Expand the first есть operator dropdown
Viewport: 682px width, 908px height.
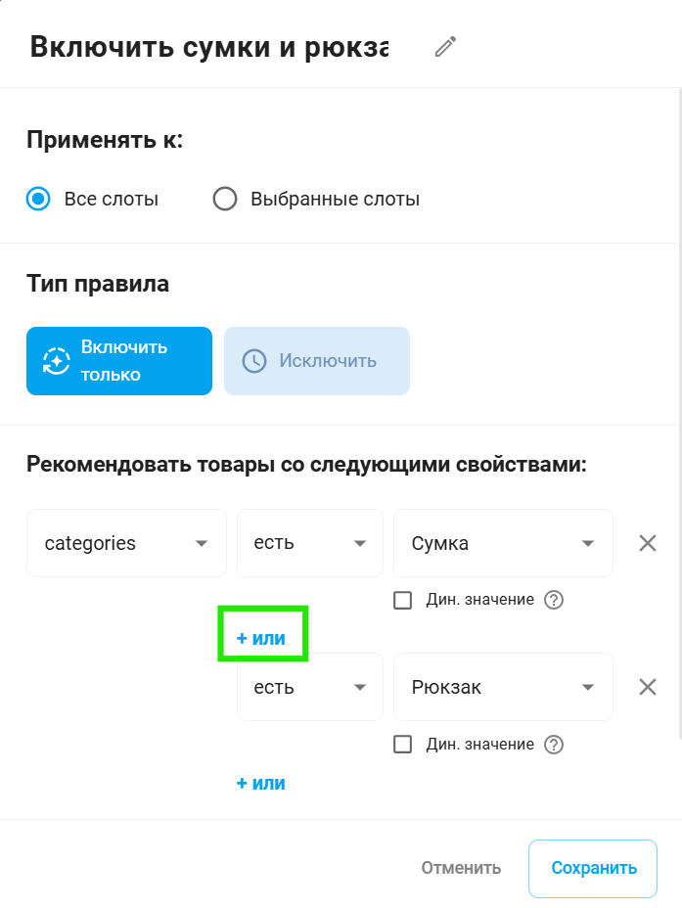coord(309,543)
